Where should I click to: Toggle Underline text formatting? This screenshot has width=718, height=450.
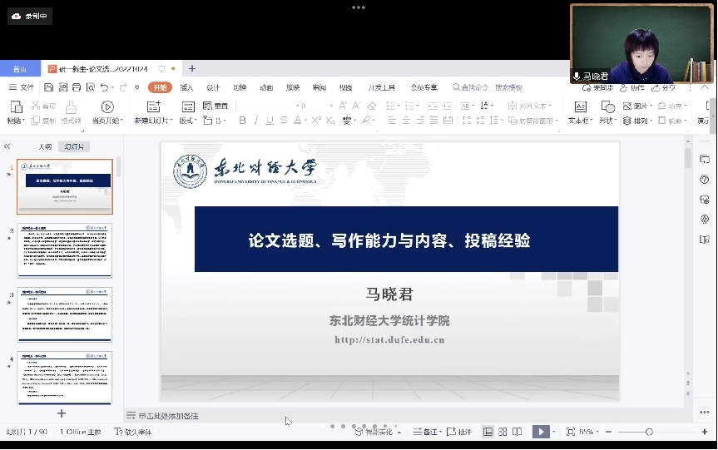pos(270,121)
